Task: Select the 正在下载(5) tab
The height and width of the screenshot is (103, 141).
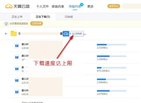Action: point(43,17)
